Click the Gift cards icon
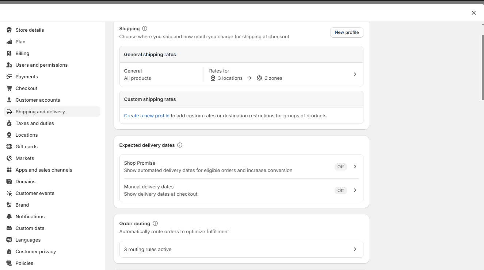 [9, 146]
